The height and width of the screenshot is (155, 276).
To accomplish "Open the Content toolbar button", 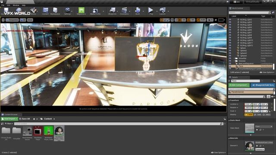I will tap(45, 11).
